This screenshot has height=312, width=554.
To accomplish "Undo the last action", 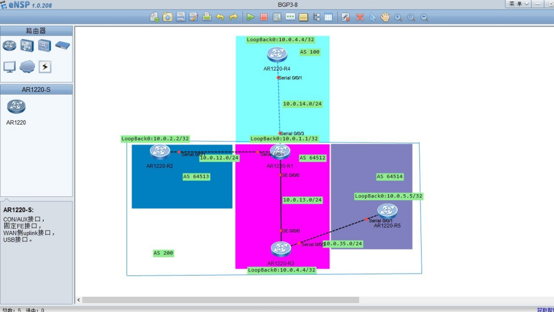I will tap(220, 17).
